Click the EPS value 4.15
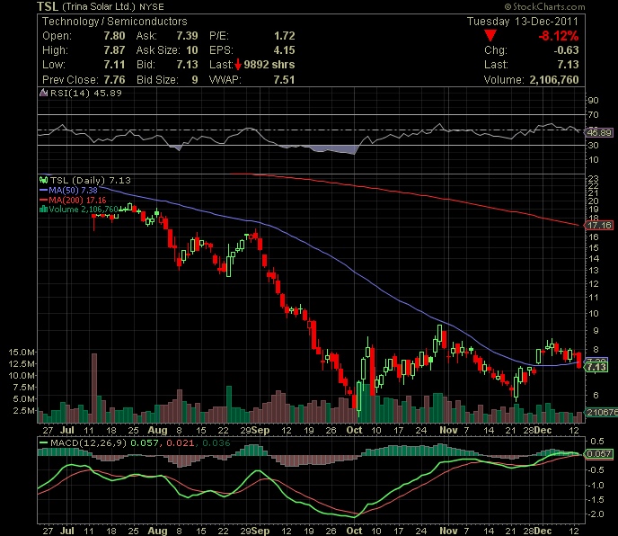Viewport: 618px width, 536px height. (284, 50)
